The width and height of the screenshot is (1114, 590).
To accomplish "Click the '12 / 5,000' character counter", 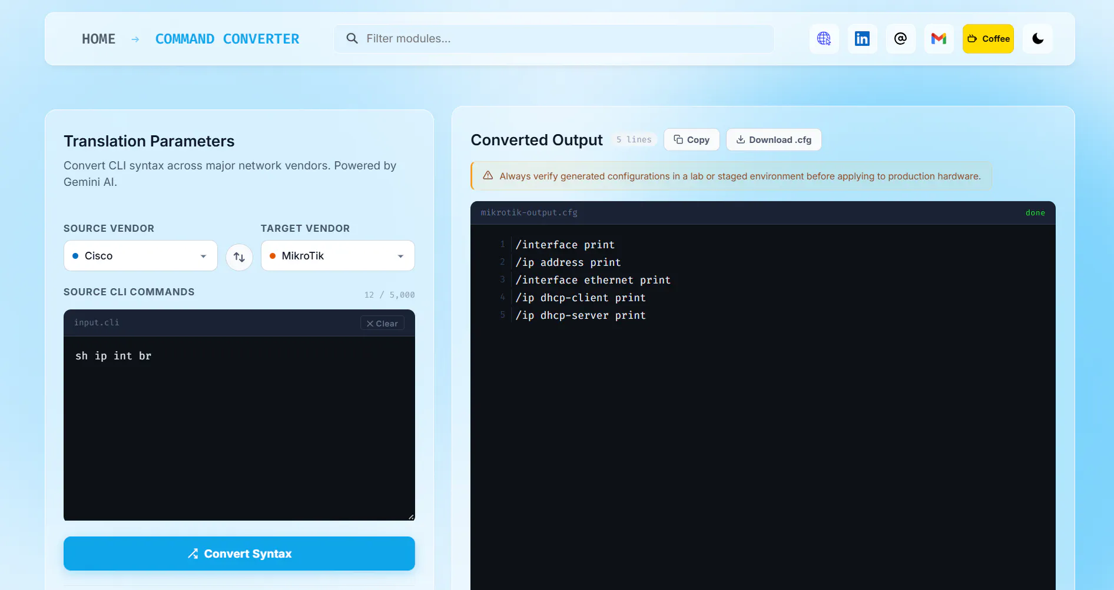I will (x=389, y=295).
